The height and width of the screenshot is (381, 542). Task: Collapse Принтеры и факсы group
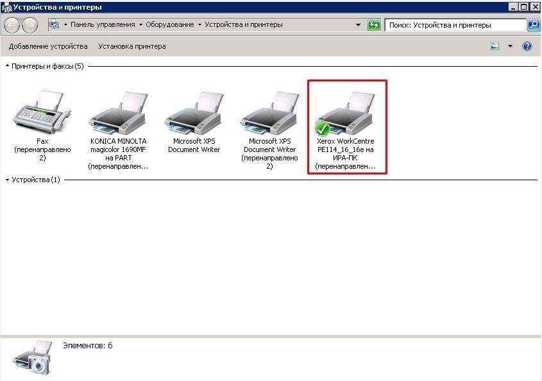(x=7, y=65)
